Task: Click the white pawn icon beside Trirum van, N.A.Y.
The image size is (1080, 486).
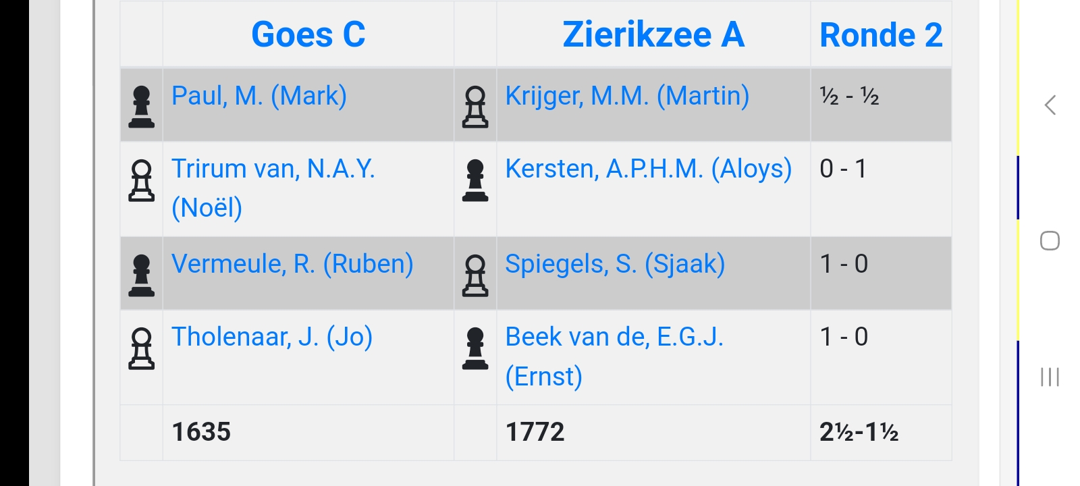Action: (141, 180)
